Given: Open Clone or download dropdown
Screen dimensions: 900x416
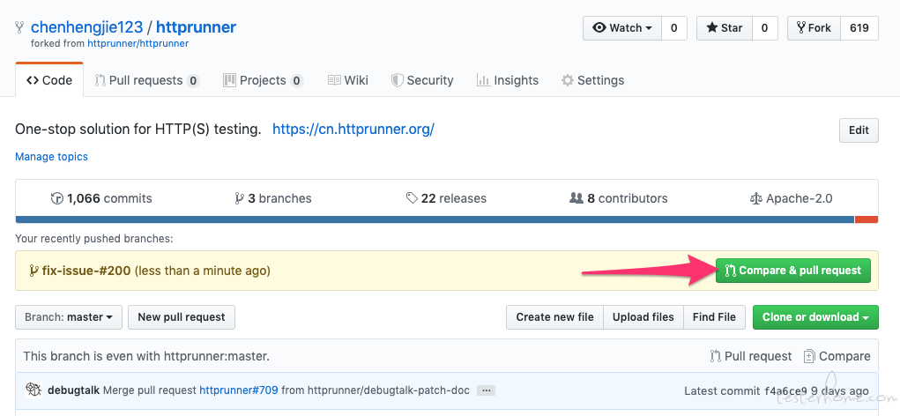Looking at the screenshot, I should tap(815, 317).
